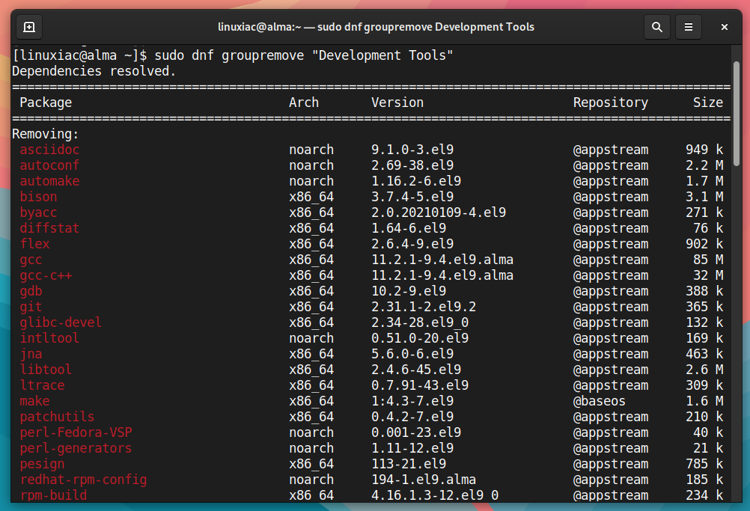
Task: Close the terminal window
Action: (724, 27)
